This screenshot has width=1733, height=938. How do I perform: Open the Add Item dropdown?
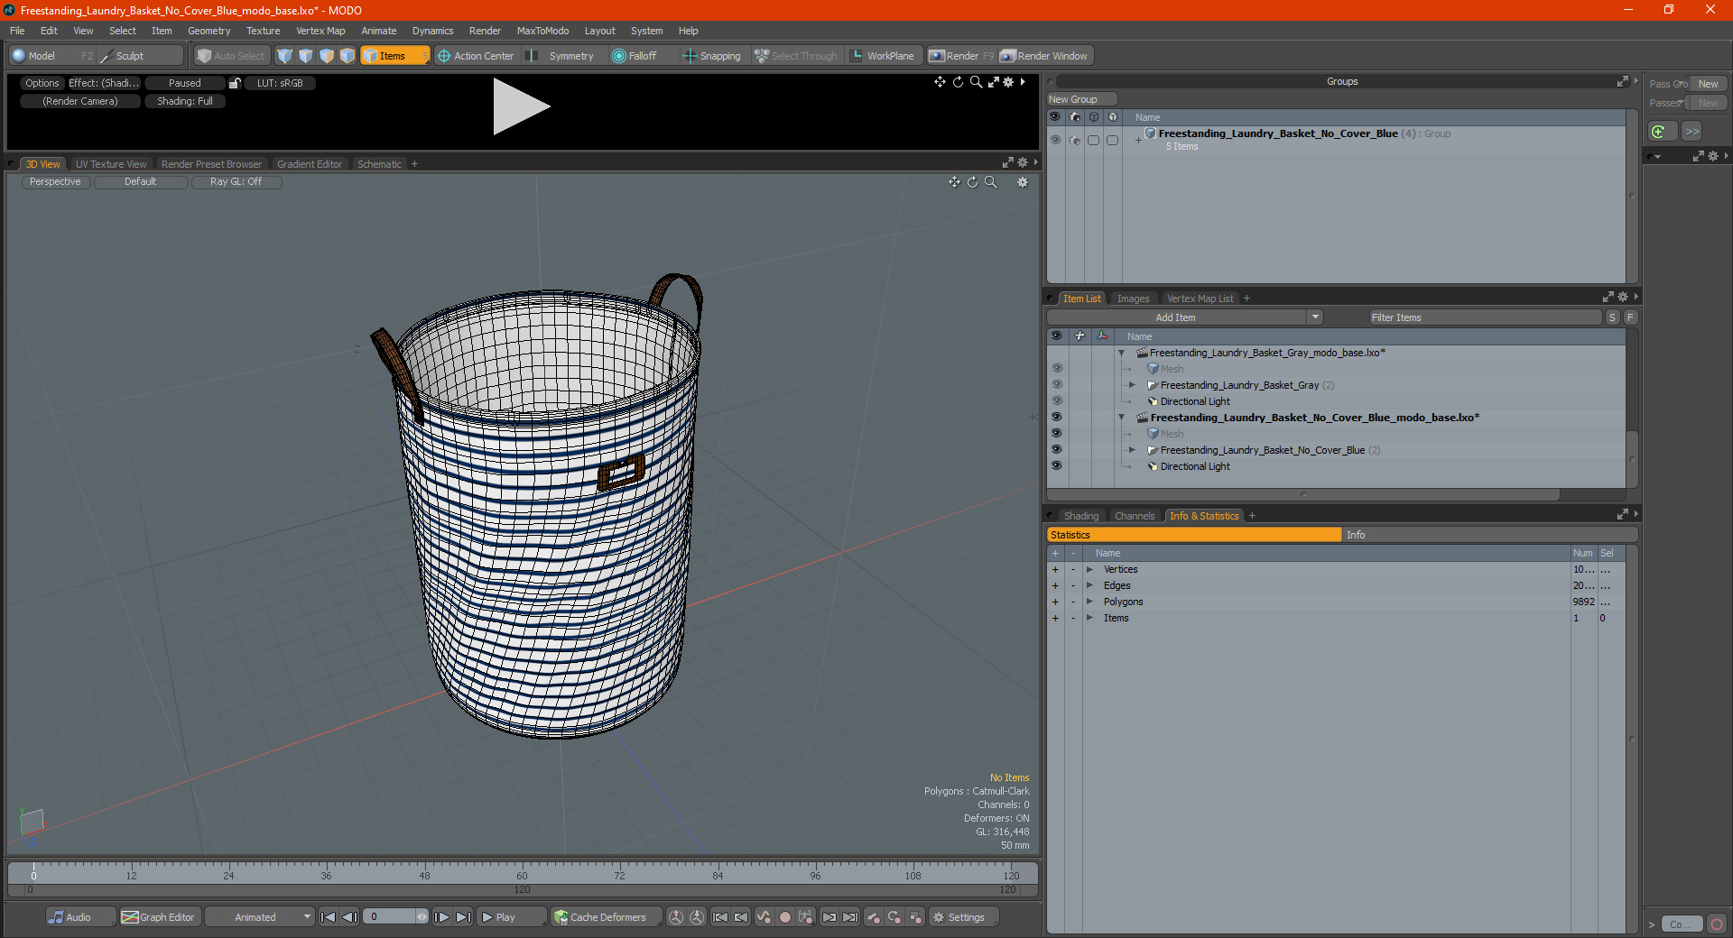[x=1315, y=317]
